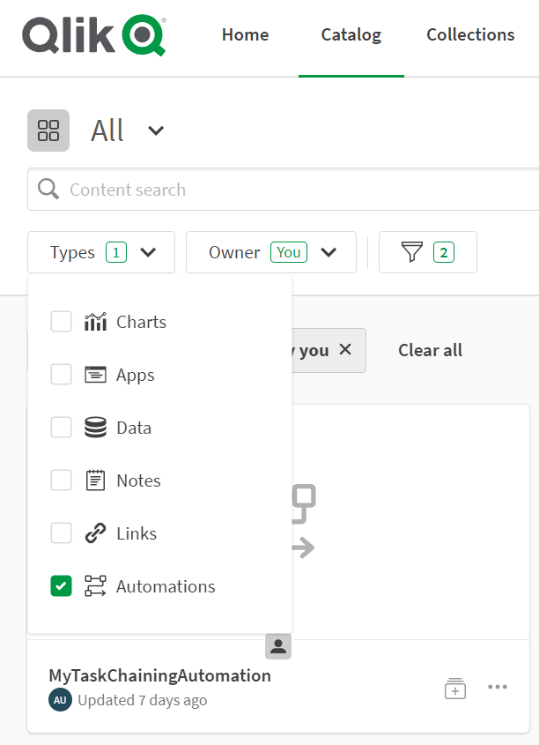This screenshot has height=745, width=539.
Task: Click the grid view layout icon
Action: (48, 130)
